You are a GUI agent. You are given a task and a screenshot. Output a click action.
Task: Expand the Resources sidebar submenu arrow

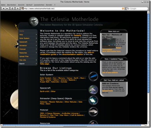click(36, 53)
